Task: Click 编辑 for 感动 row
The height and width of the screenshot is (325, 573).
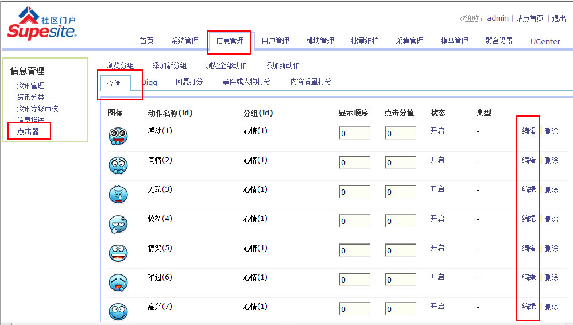Action: [x=529, y=131]
